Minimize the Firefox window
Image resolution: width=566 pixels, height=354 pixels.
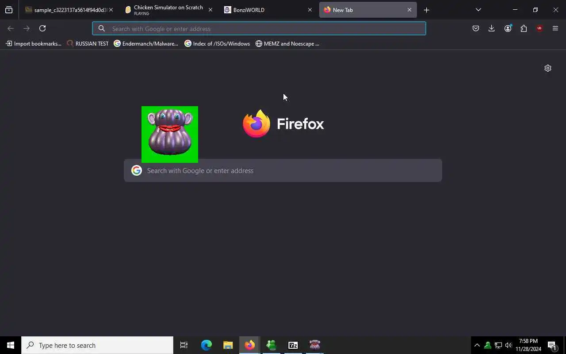(x=515, y=10)
